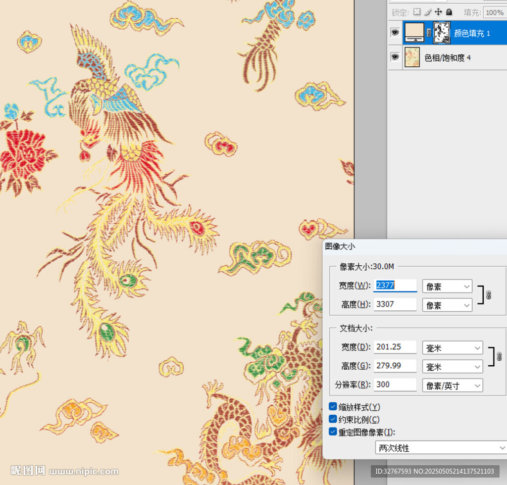Click the lock transparent pixels icon
Image resolution: width=507 pixels, height=485 pixels.
[417, 12]
